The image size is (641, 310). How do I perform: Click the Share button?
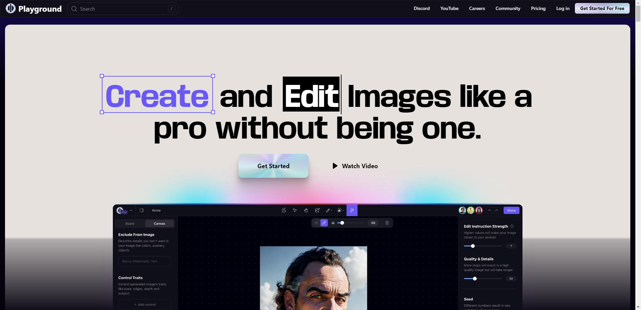pyautogui.click(x=511, y=210)
